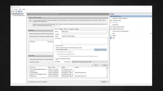The height and width of the screenshot is (91, 163).
Task: Open the File menu
Action: [12, 9]
